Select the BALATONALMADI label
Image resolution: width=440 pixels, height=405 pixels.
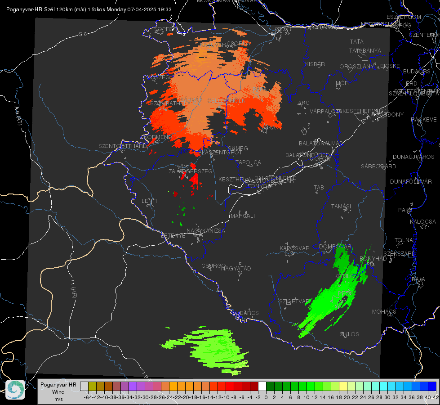coord(322,144)
